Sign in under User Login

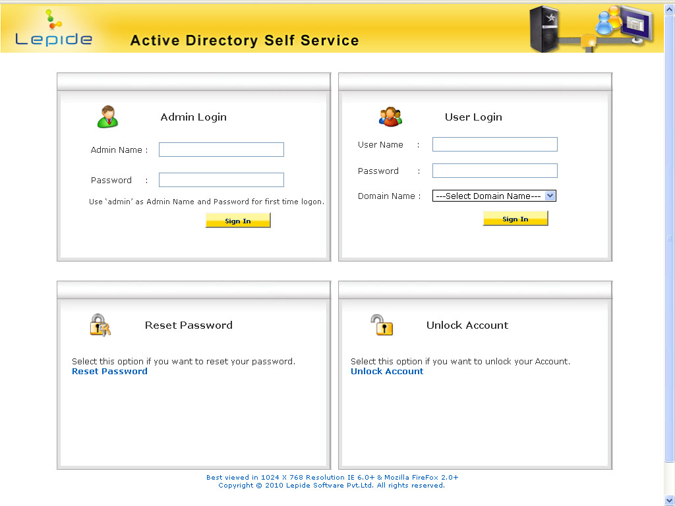515,219
